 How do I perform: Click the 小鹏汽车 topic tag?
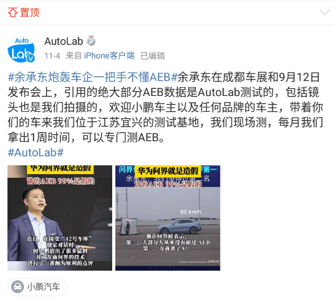[x=37, y=287]
